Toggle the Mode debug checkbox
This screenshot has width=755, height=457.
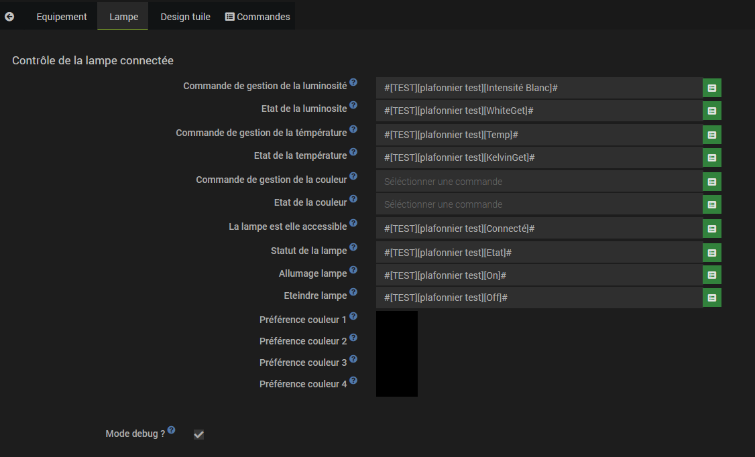coord(198,435)
